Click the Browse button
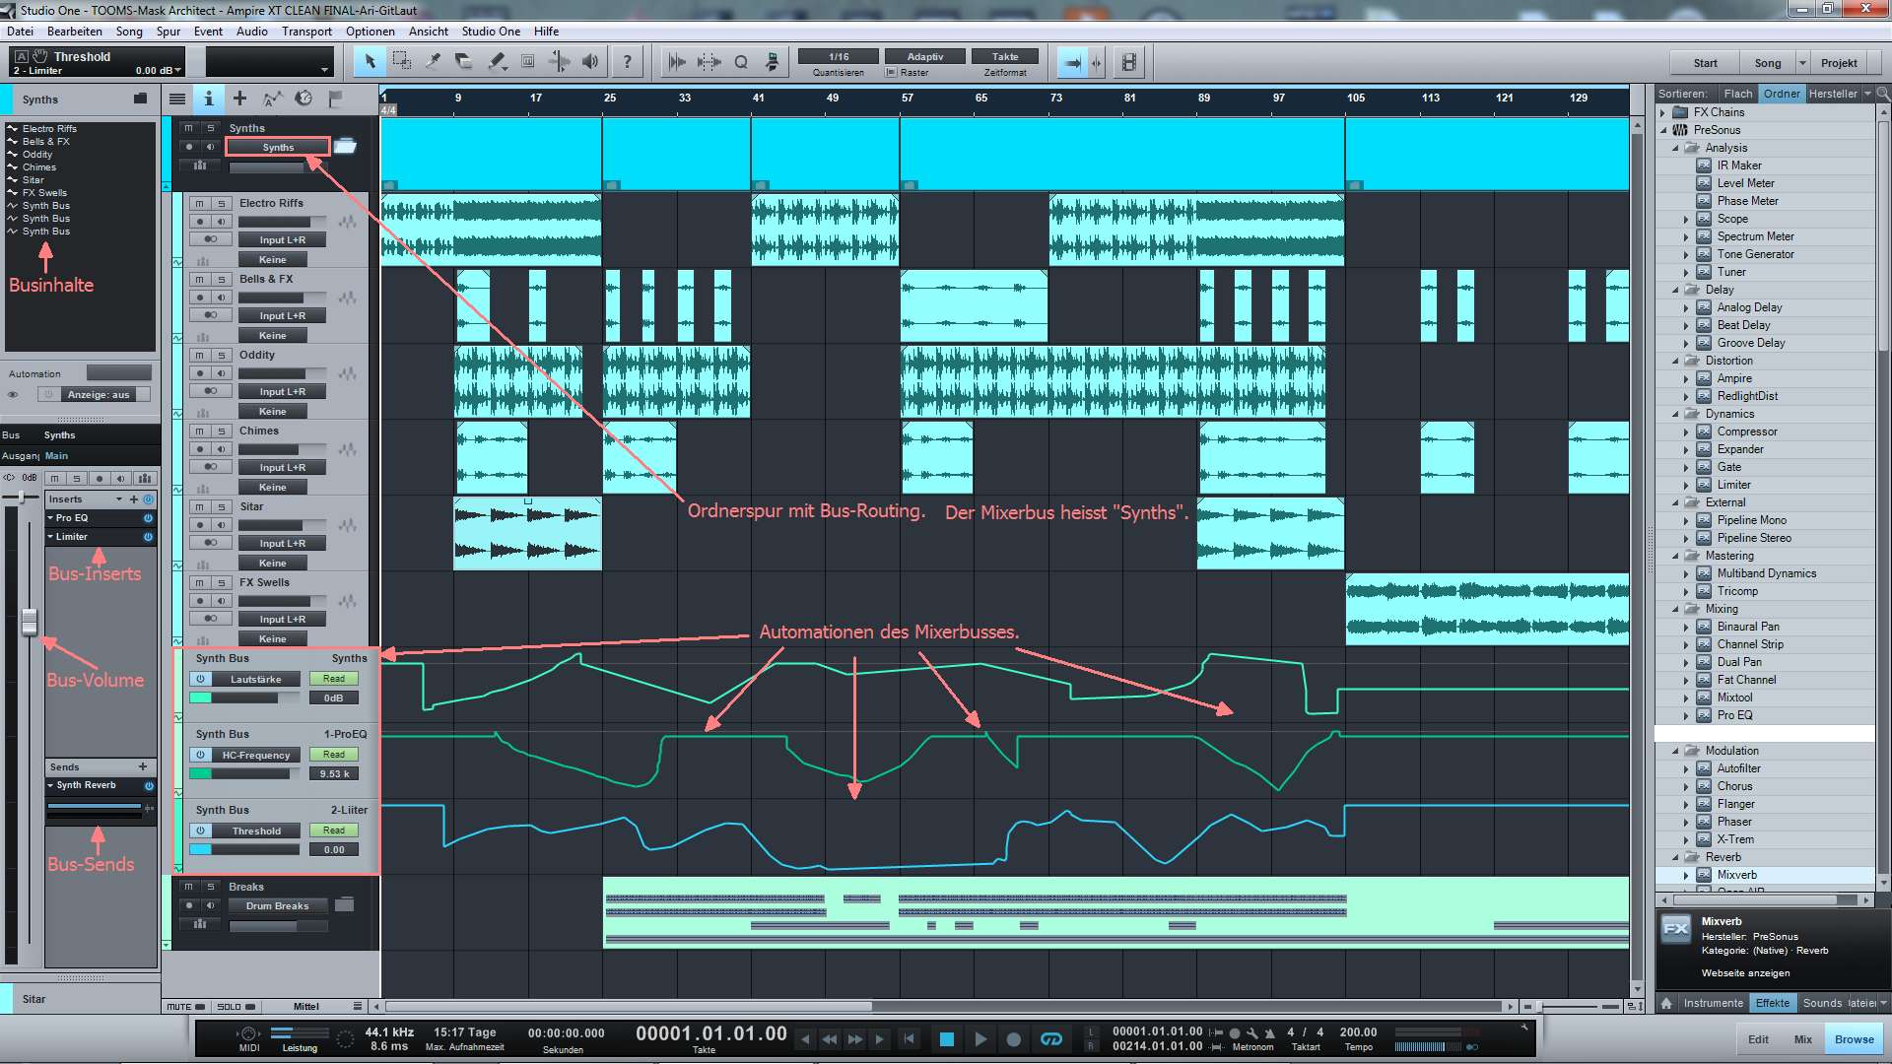The image size is (1892, 1064). point(1854,1039)
